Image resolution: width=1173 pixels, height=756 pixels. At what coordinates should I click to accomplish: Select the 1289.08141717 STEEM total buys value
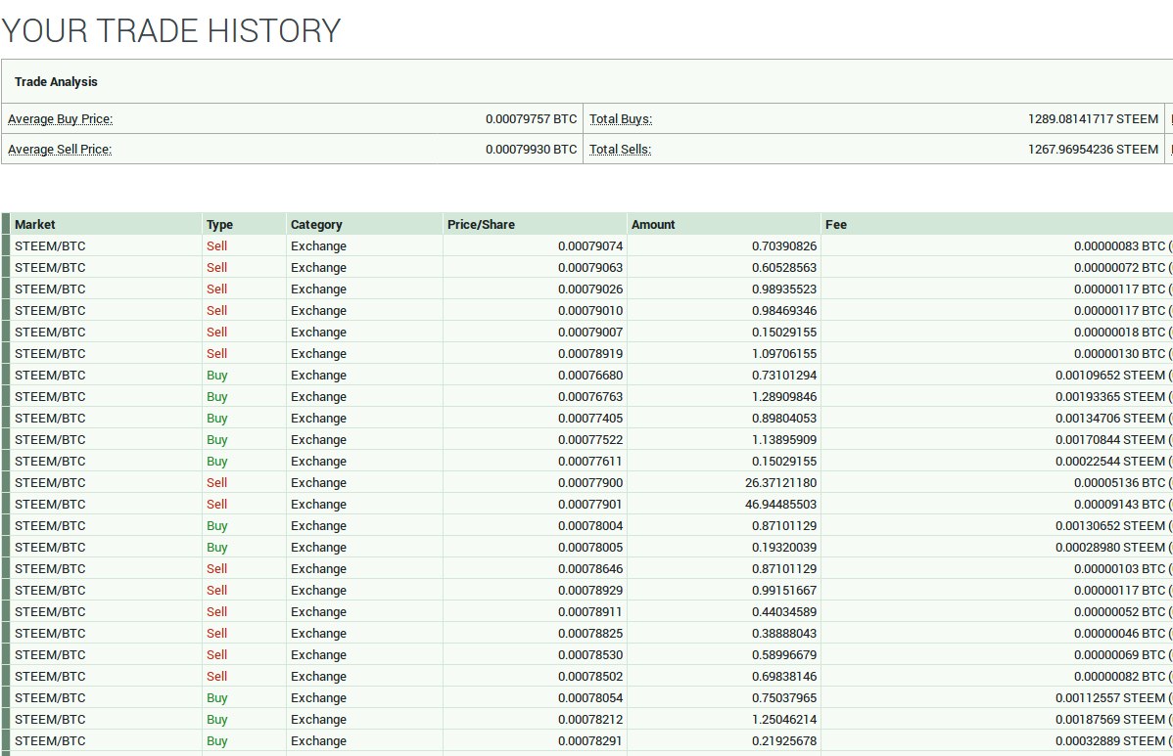[1093, 118]
